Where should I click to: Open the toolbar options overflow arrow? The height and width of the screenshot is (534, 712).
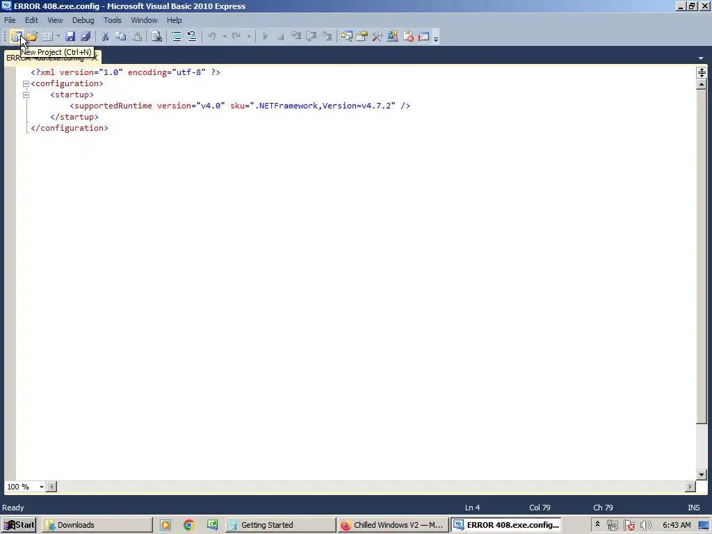(x=436, y=38)
